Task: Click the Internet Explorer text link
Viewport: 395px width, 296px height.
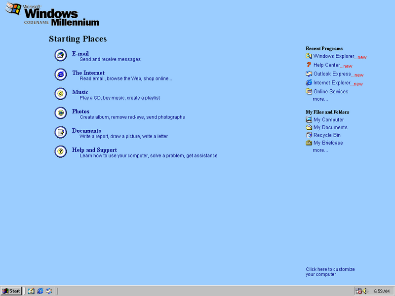Action: (332, 82)
